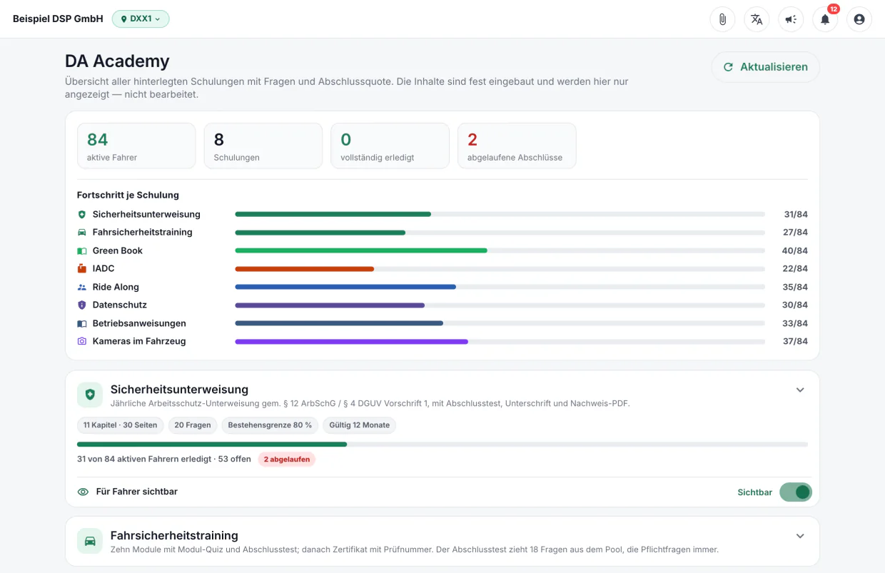Click the Betriebsanweisungen row label
The width and height of the screenshot is (885, 573).
coord(139,323)
